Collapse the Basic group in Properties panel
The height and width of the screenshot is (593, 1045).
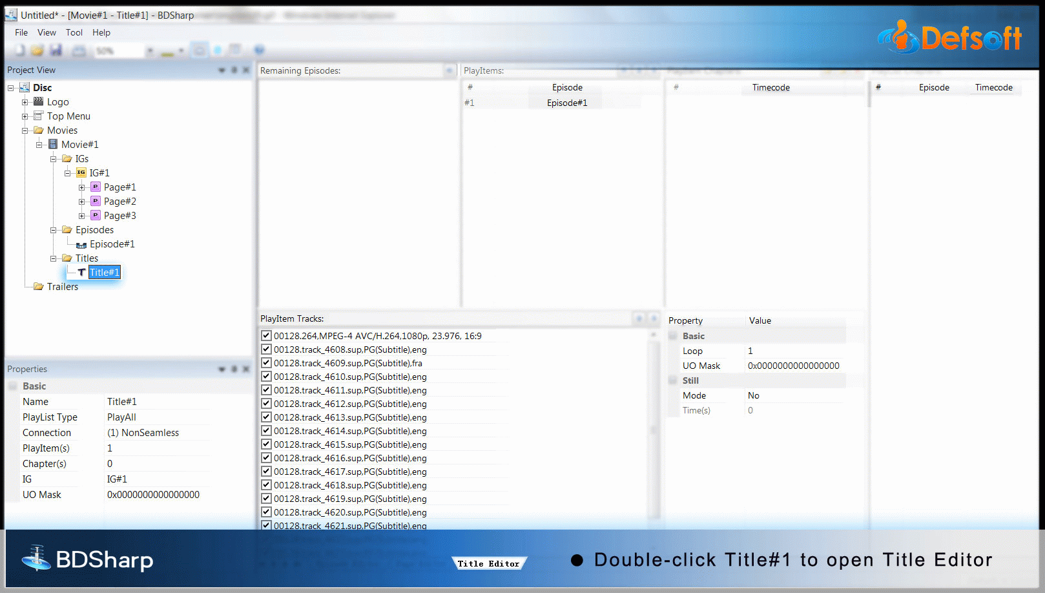coord(13,386)
